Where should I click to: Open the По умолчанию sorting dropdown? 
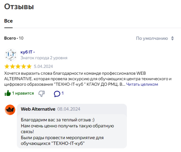[x=155, y=38]
